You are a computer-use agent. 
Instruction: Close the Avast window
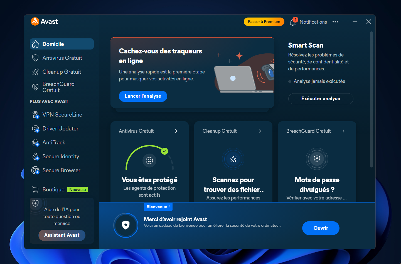point(368,22)
